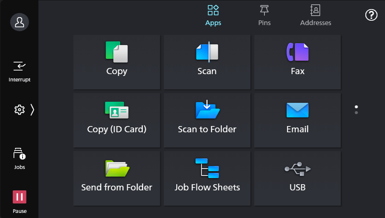This screenshot has width=385, height=218.
Task: Expand the settings side panel chevron
Action: tap(32, 109)
